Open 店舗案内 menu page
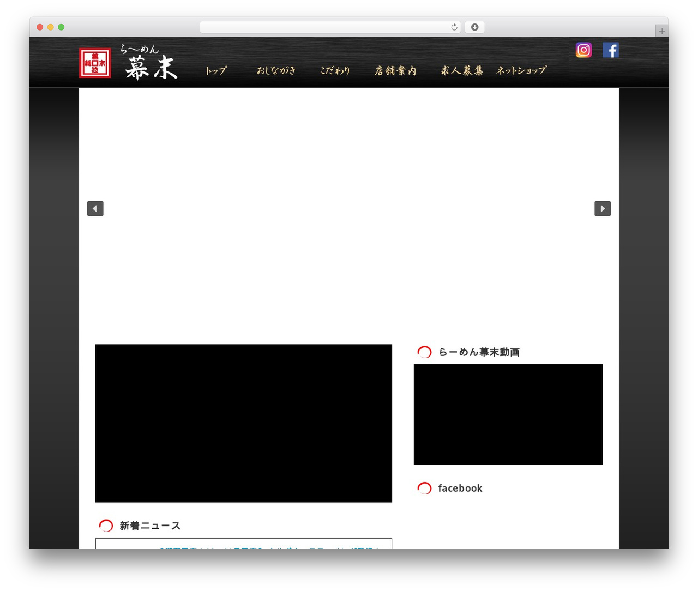This screenshot has height=591, width=698. point(395,71)
